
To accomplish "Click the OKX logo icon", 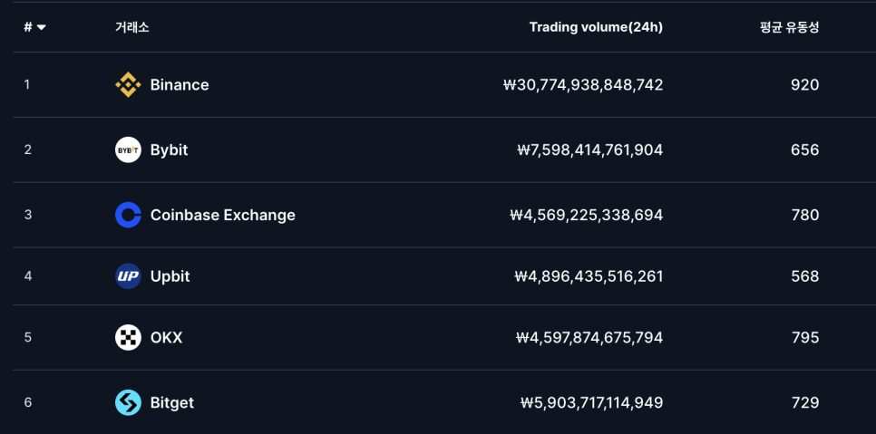I will tap(128, 337).
